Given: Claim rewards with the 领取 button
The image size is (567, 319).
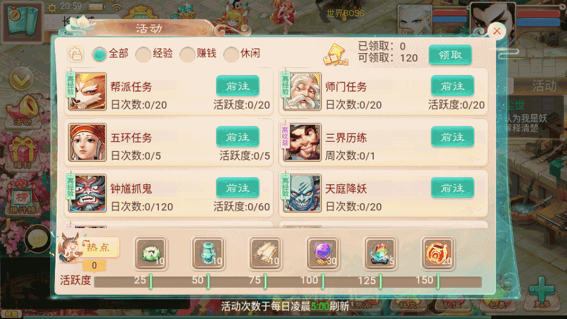Looking at the screenshot, I should tap(450, 56).
